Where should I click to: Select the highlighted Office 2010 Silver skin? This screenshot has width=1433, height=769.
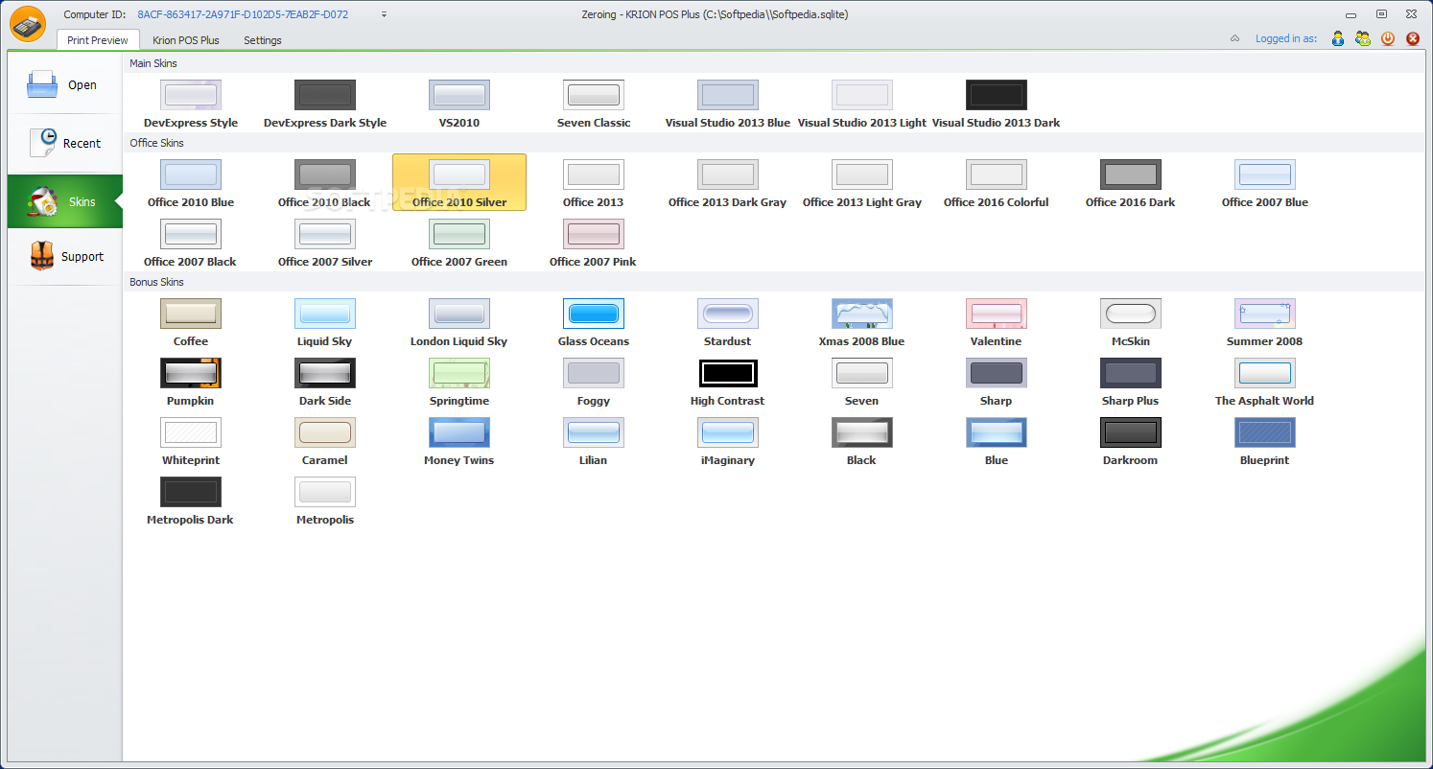point(459,182)
